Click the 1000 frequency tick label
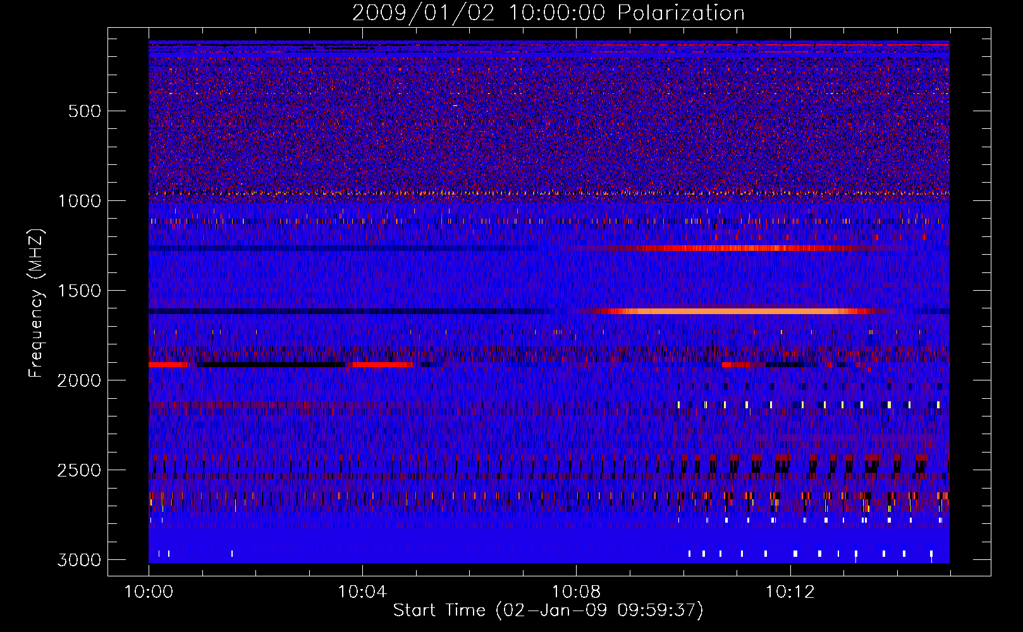 [79, 201]
